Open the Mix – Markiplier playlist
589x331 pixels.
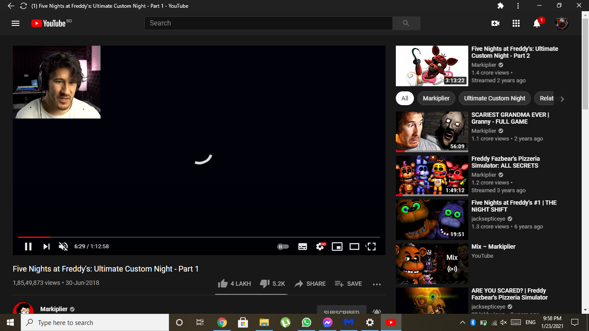[493, 247]
